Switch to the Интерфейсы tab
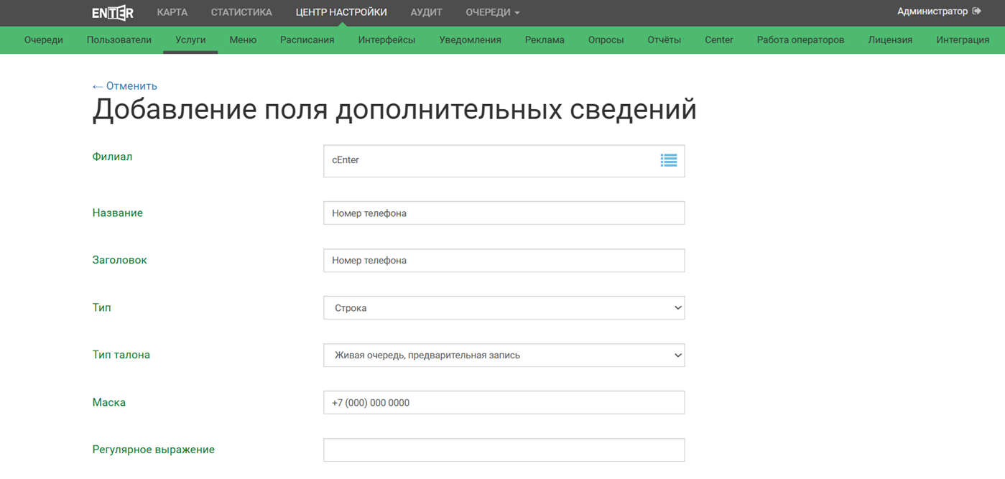1005x479 pixels. [386, 40]
